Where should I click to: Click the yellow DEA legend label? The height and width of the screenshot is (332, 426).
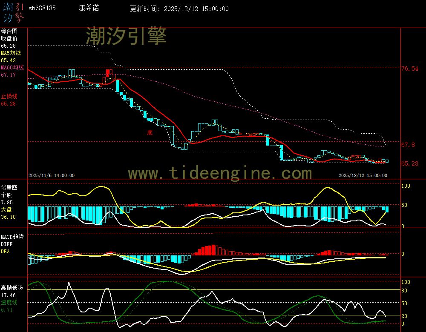click(x=5, y=252)
